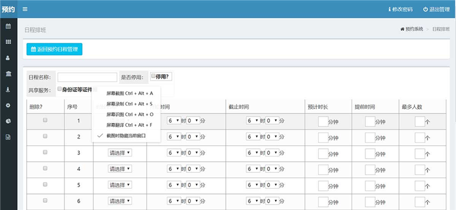The height and width of the screenshot is (210, 456).
Task: Focus row 3 最多人数 field
Action: [x=420, y=153]
